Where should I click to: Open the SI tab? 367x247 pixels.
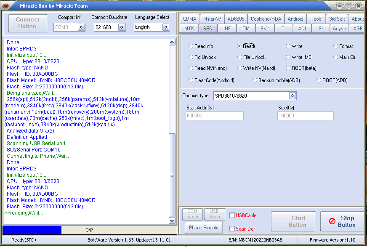[321, 29]
